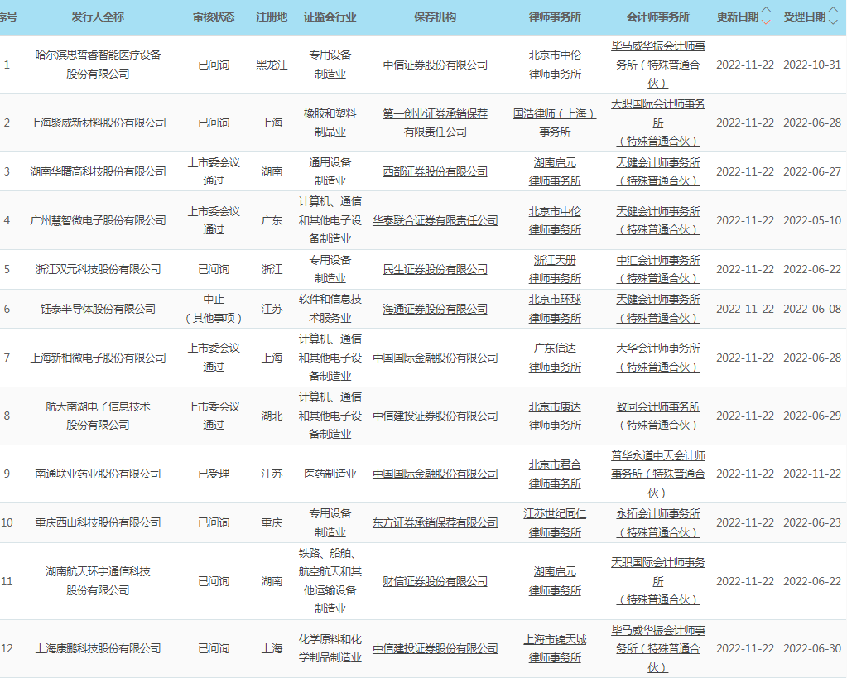Open 财信证券股份有限公司 sponsor link
Screen dimensions: 847x678
coord(435,581)
